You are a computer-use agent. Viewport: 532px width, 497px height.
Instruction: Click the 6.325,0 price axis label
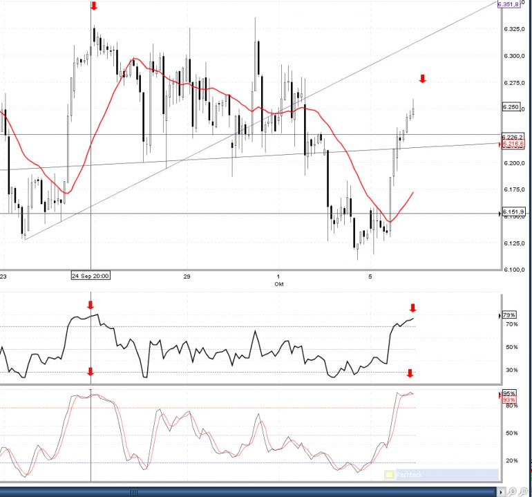(514, 29)
